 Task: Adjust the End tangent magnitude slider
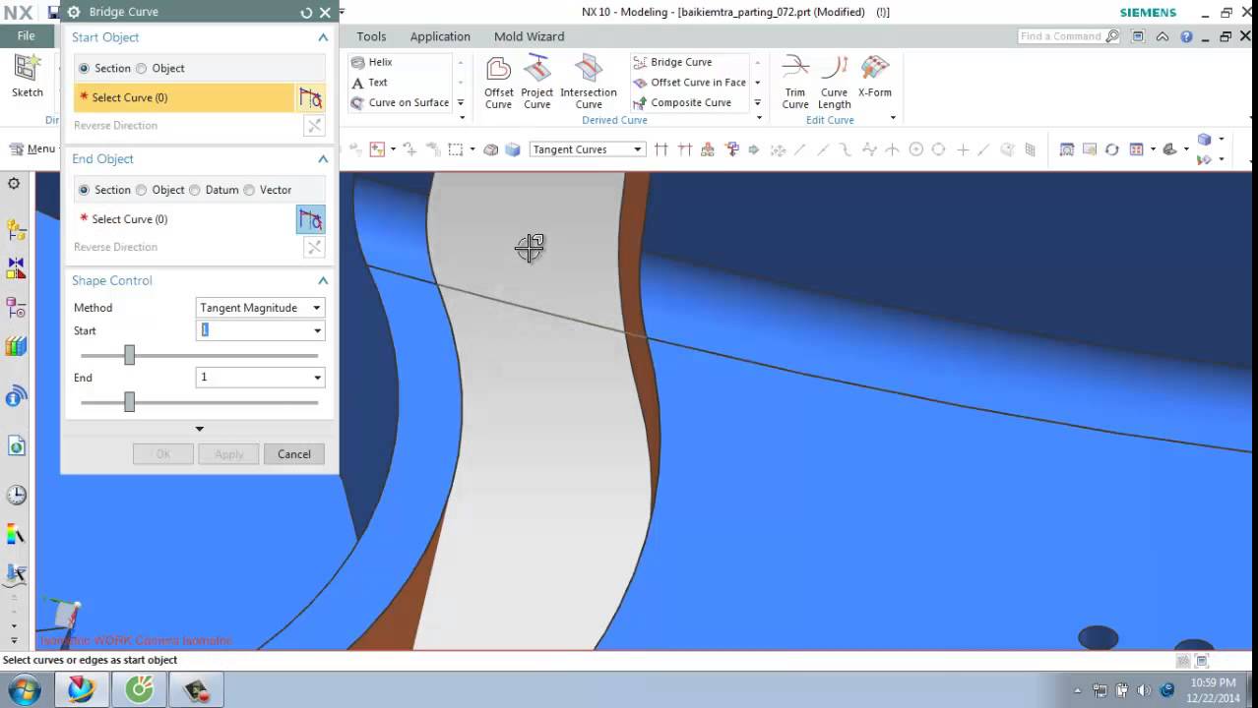pyautogui.click(x=129, y=402)
